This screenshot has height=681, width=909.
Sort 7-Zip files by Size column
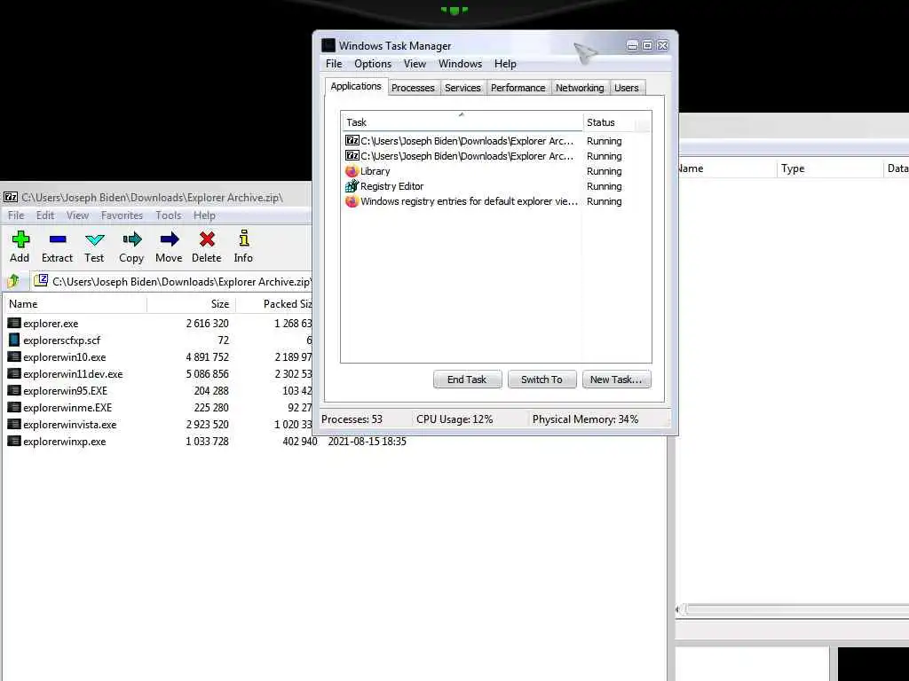[x=192, y=304]
